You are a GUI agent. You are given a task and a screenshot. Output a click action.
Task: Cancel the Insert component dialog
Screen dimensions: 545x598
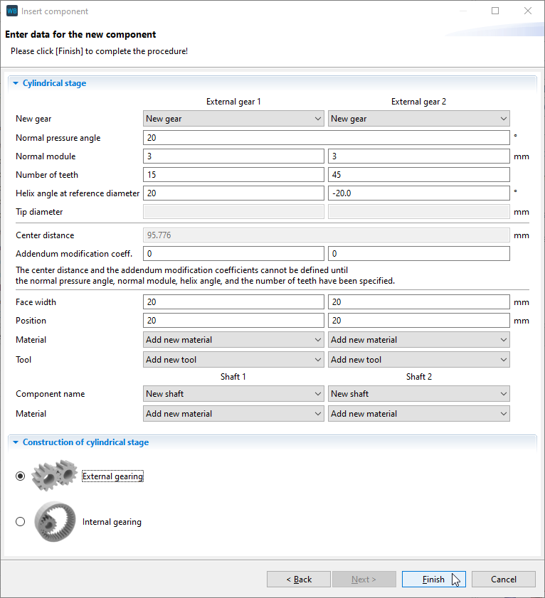pyautogui.click(x=503, y=580)
